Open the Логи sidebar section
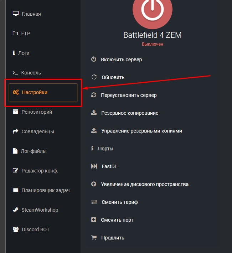 24,53
